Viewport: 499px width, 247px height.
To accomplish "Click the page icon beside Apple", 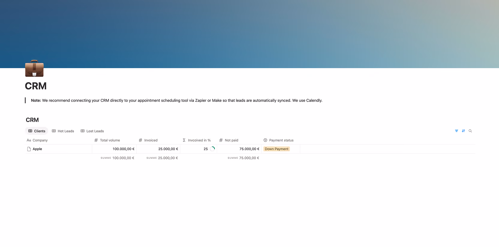I will pyautogui.click(x=29, y=149).
